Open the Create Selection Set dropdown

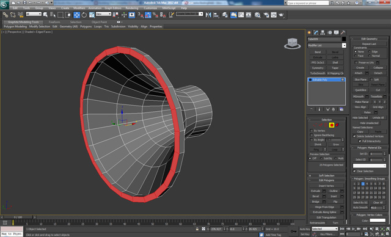[189, 14]
